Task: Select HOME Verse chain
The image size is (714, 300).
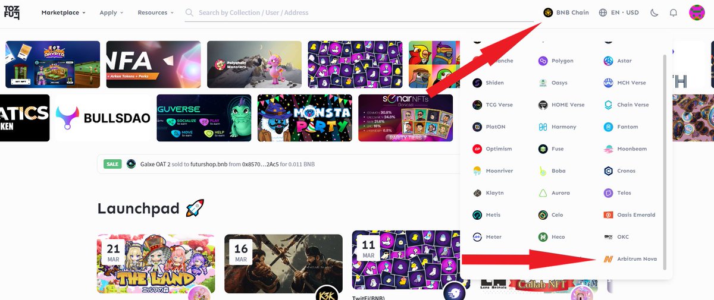Action: pyautogui.click(x=561, y=105)
